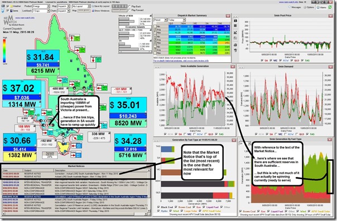Open the Product Energy dropdown
This screenshot has width=337, height=221.
(41, 6)
